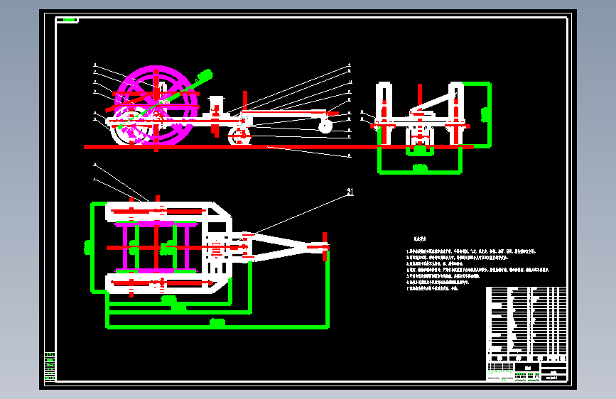The width and height of the screenshot is (616, 399).
Task: Click the green vertical strip in the bottom-left margin
Action: (50, 367)
